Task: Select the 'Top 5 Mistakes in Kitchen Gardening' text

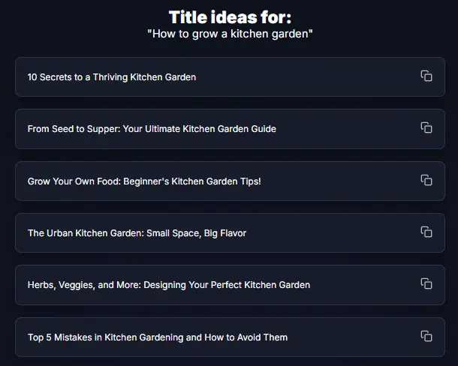Action: (x=158, y=337)
